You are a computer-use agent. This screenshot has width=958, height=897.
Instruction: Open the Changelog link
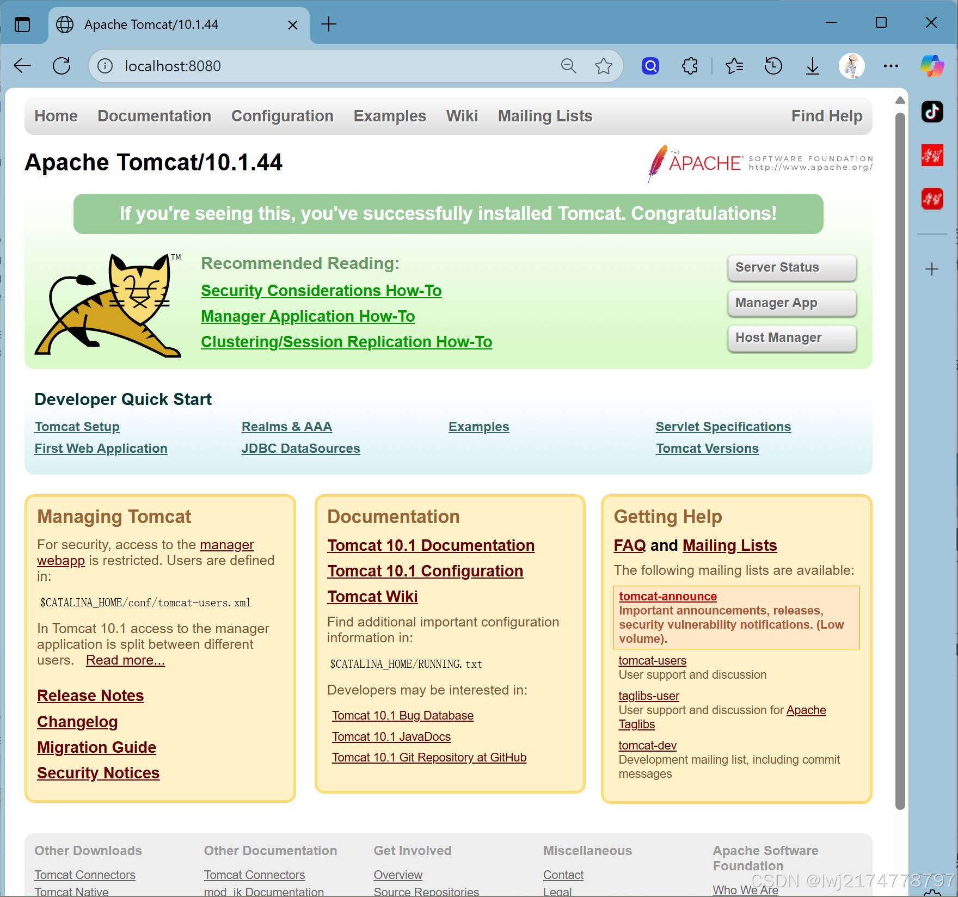77,722
